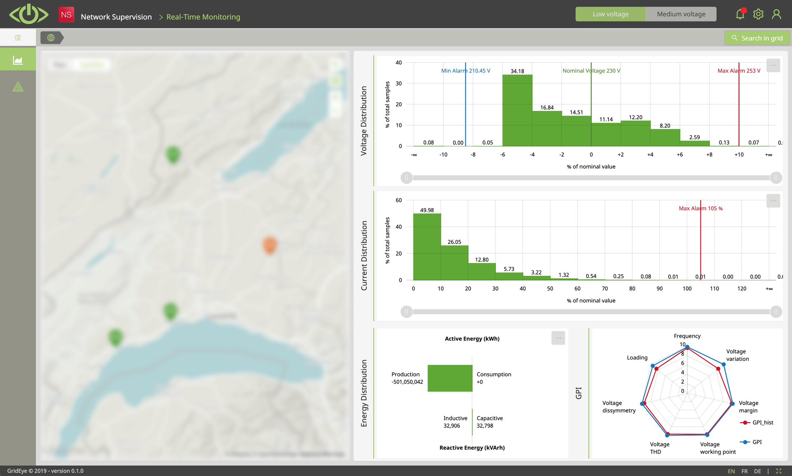
Task: Switch to Medium voltage view
Action: (x=681, y=14)
